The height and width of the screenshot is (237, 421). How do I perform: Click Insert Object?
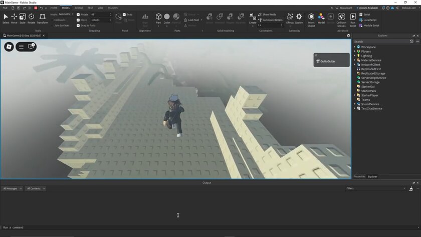311,20
